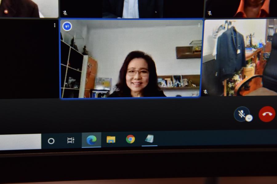Open Task View on the taskbar
Screen dimensions: 277x184
click(x=71, y=140)
